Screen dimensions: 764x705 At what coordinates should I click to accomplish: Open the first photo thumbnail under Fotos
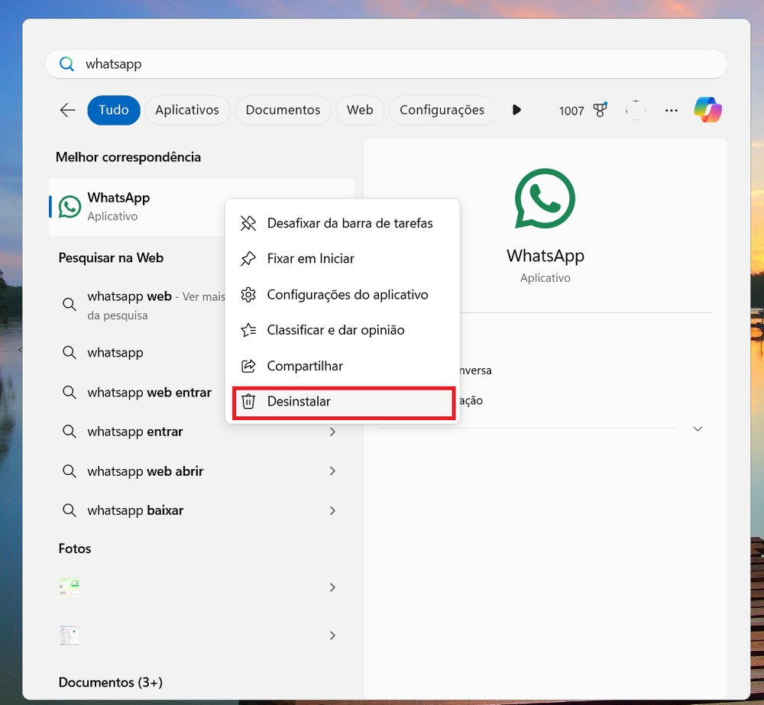(x=70, y=587)
